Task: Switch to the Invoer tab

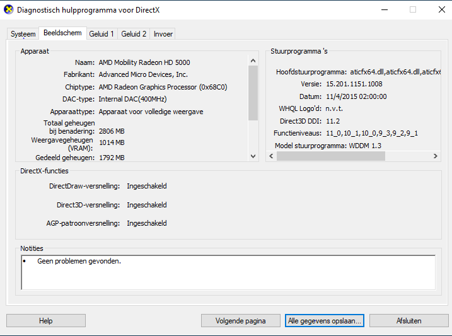Action: [163, 34]
